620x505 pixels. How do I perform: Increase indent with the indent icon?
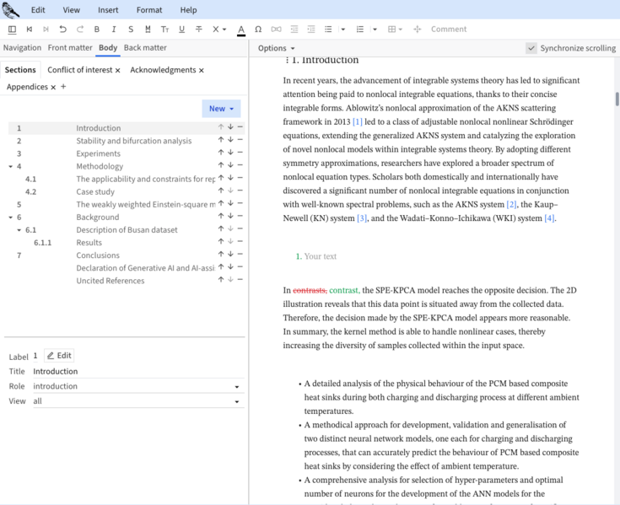pyautogui.click(x=311, y=30)
